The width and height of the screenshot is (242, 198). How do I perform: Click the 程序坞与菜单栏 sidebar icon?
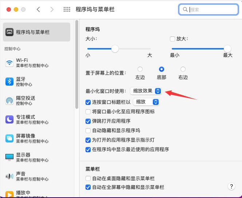(x=9, y=32)
